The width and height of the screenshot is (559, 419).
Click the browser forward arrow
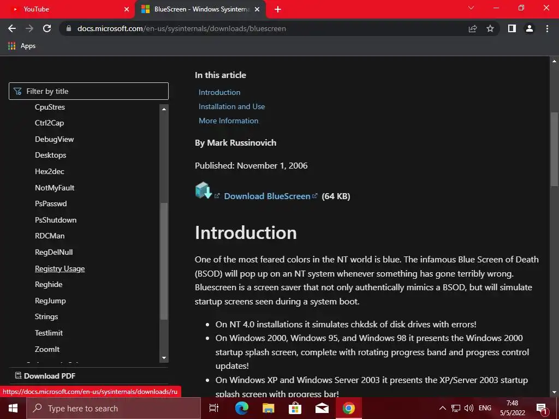29,28
